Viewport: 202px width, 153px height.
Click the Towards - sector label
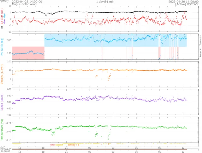point(200,40)
